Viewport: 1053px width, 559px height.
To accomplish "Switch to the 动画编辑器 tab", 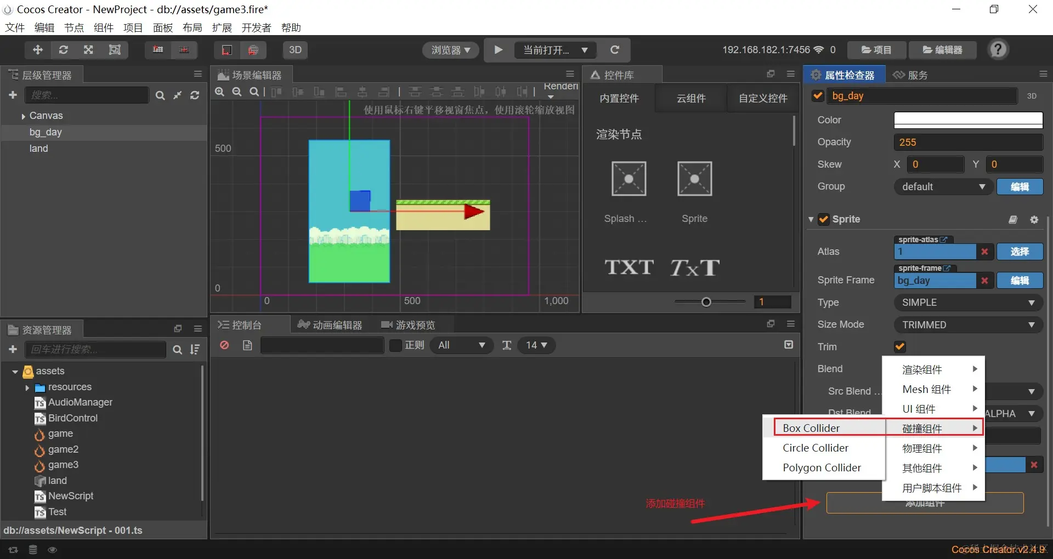I will (330, 325).
